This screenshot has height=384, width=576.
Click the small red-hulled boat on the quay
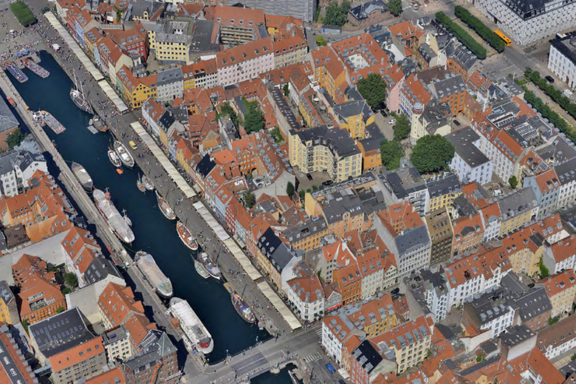pos(187,236)
